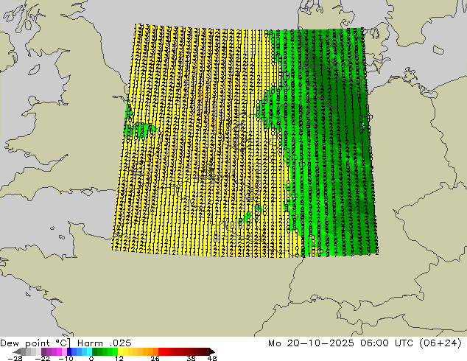Pick the dark blue legend swatch above -10
This screenshot has height=361, width=467.
69,351
